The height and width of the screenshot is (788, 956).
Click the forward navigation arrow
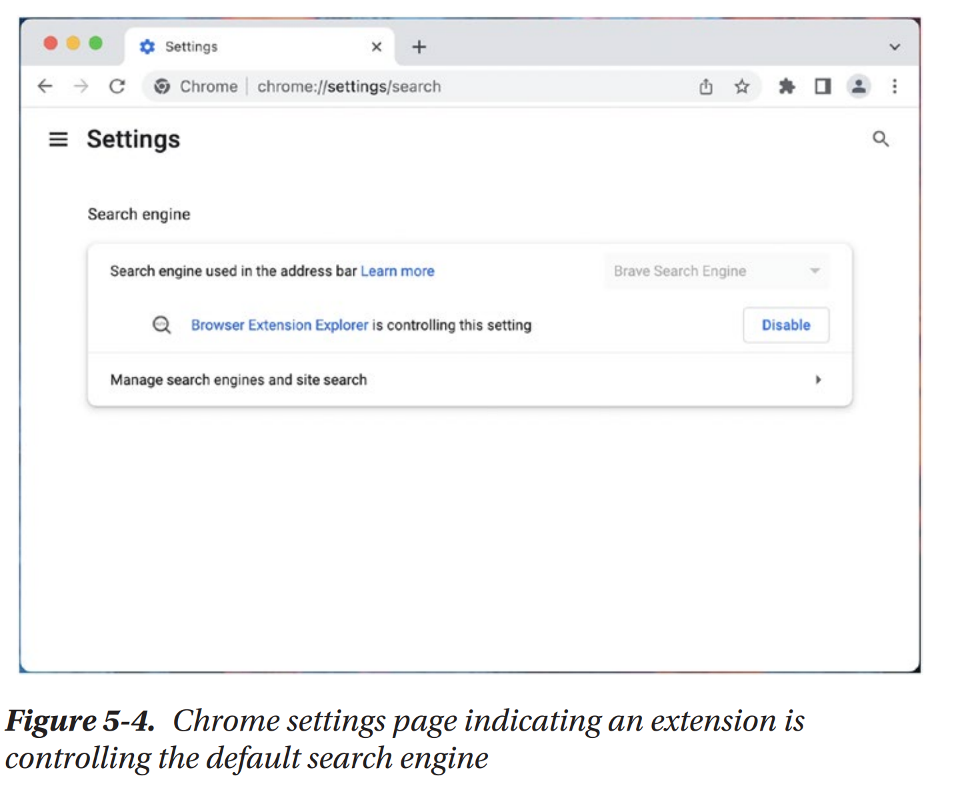point(81,86)
